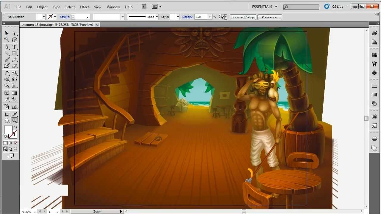
Task: Click the Swap Fill and Stroke arrow
Action: tap(16, 127)
